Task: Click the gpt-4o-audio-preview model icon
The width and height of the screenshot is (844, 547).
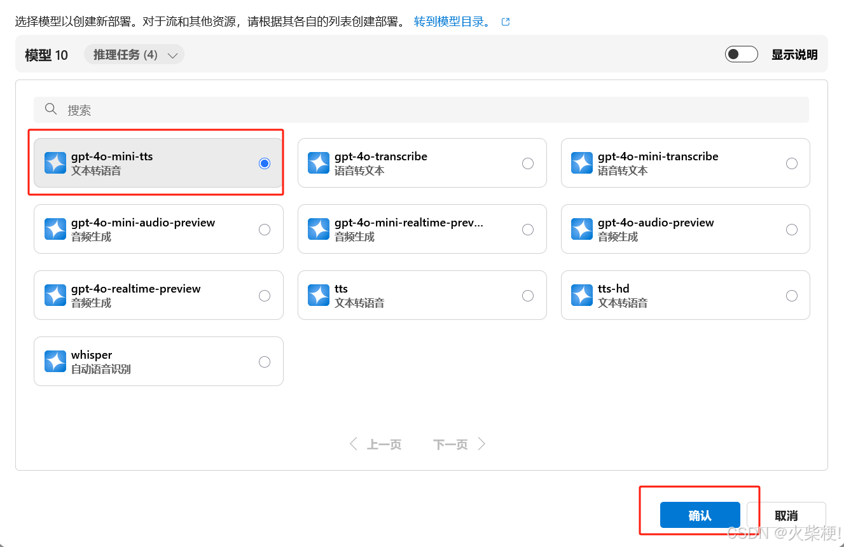Action: [582, 229]
